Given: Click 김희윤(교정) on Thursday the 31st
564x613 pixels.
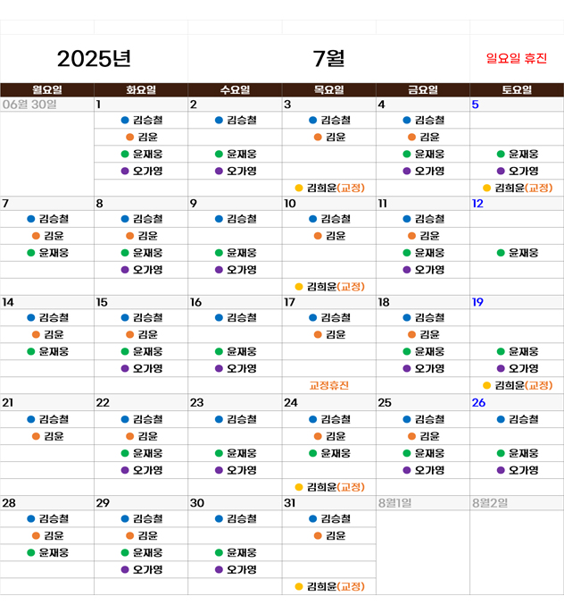Looking at the screenshot, I should (x=330, y=586).
